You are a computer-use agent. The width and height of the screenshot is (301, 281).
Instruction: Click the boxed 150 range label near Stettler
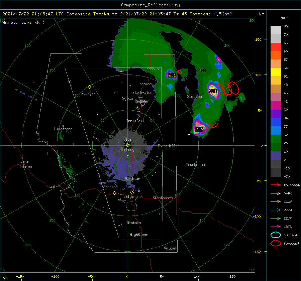click(x=202, y=71)
